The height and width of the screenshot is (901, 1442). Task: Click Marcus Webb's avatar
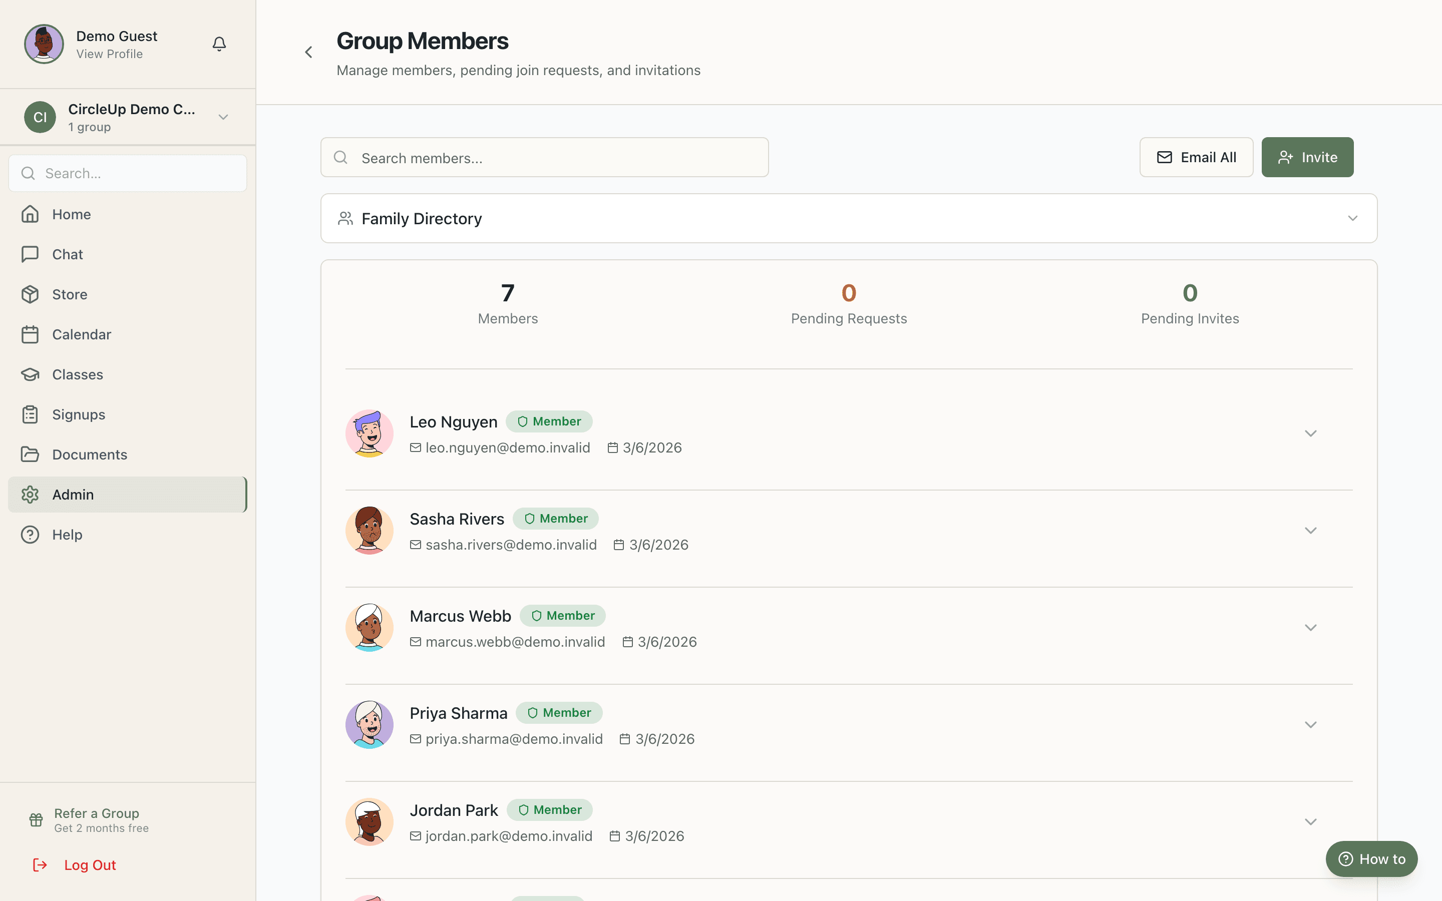point(370,628)
